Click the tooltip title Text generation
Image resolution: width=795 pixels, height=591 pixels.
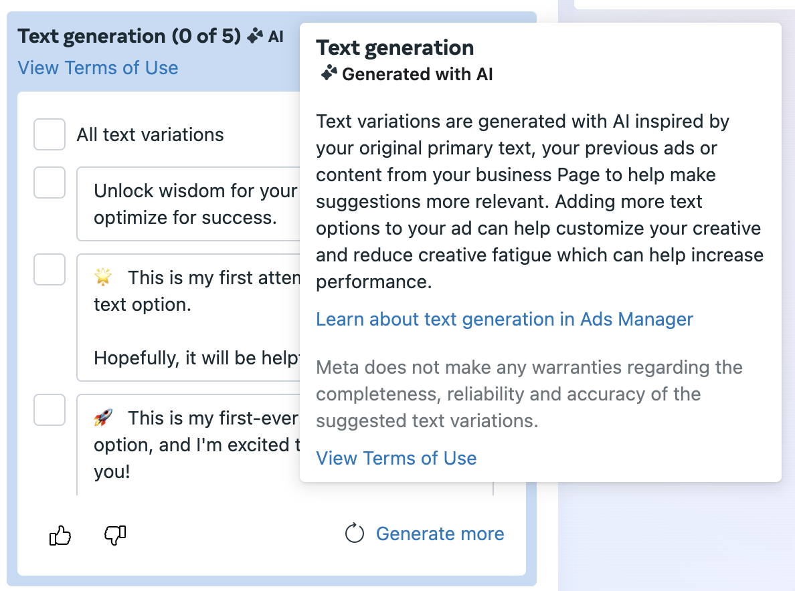click(395, 47)
